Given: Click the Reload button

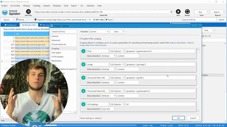Looking at the screenshot, I should (x=20, y=20).
